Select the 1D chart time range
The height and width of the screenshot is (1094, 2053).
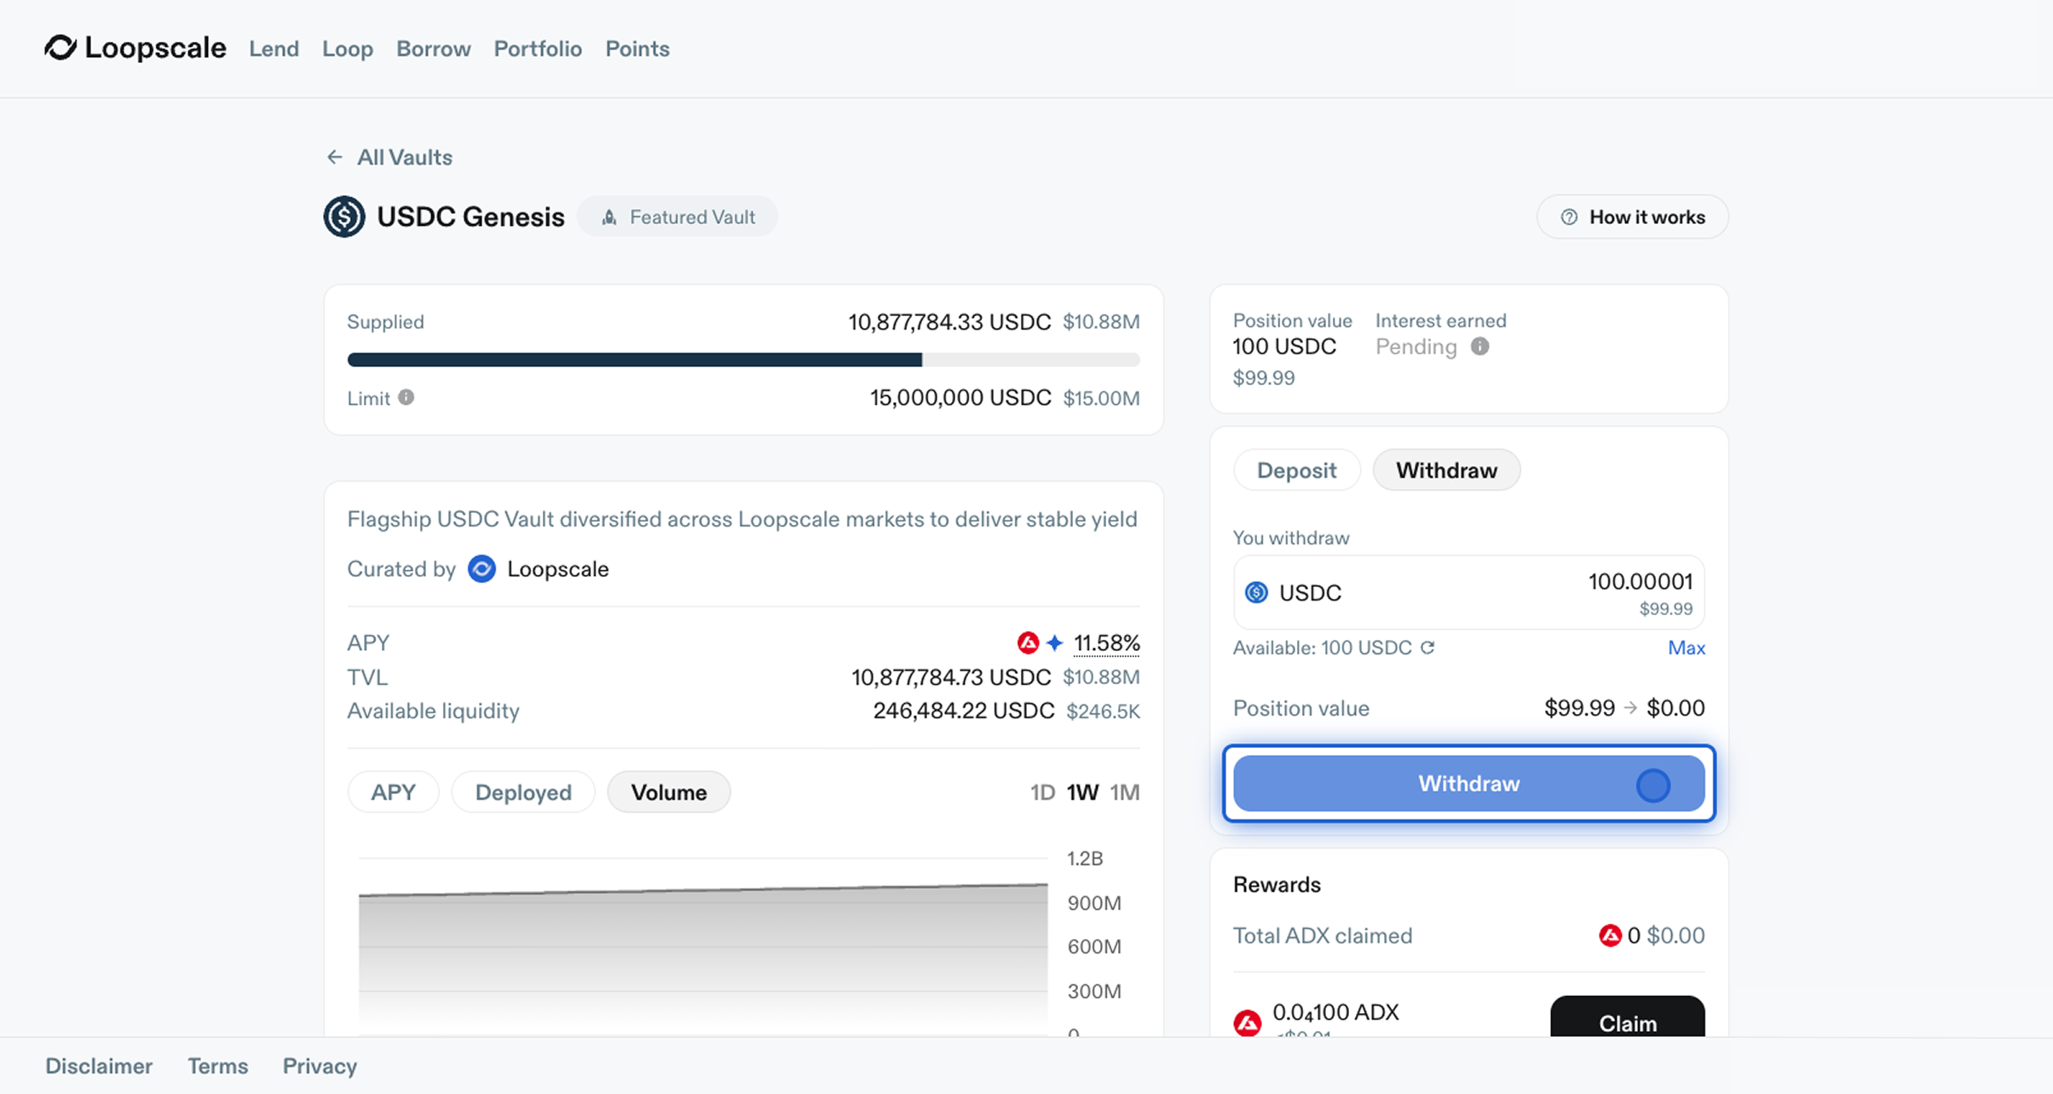[x=1042, y=792]
